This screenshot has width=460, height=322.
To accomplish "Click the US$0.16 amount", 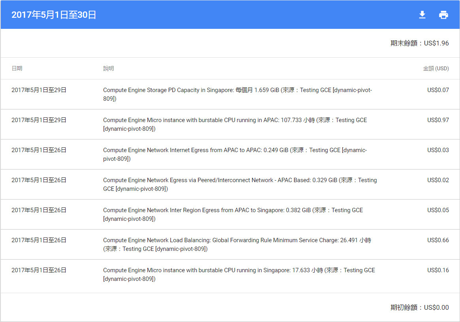I will 438,270.
